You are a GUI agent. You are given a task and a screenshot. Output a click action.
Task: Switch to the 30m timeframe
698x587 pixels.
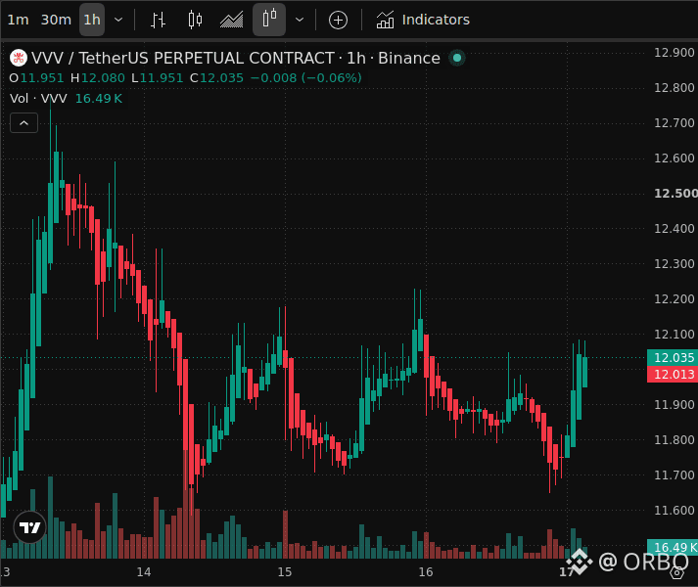click(x=56, y=20)
